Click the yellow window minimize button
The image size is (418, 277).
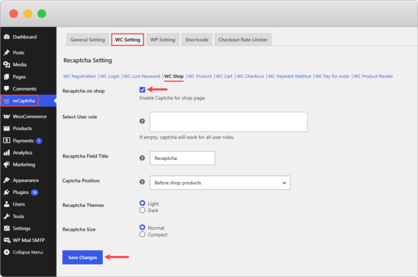28,14
